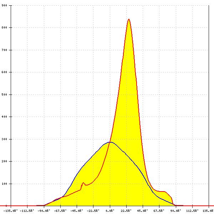Click the 300 label on the vertical axis

pos(4,139)
